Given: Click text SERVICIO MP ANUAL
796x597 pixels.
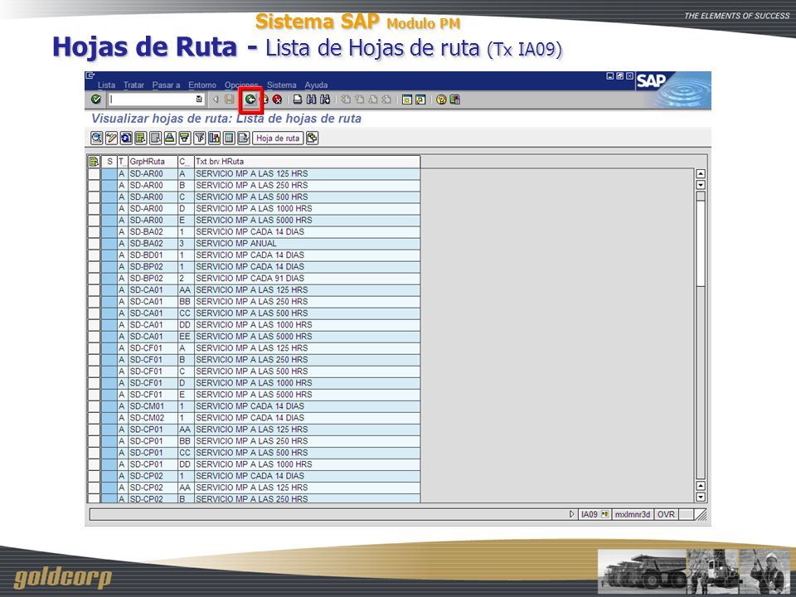Looking at the screenshot, I should (236, 244).
